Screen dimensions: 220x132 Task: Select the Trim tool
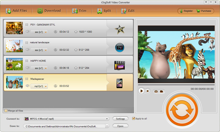(79, 11)
